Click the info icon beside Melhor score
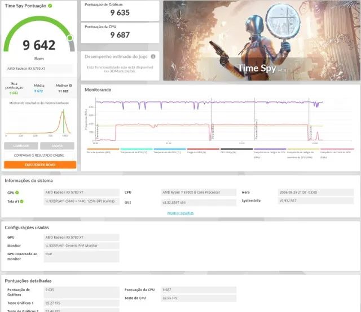This screenshot has height=312, width=361. coord(71,85)
